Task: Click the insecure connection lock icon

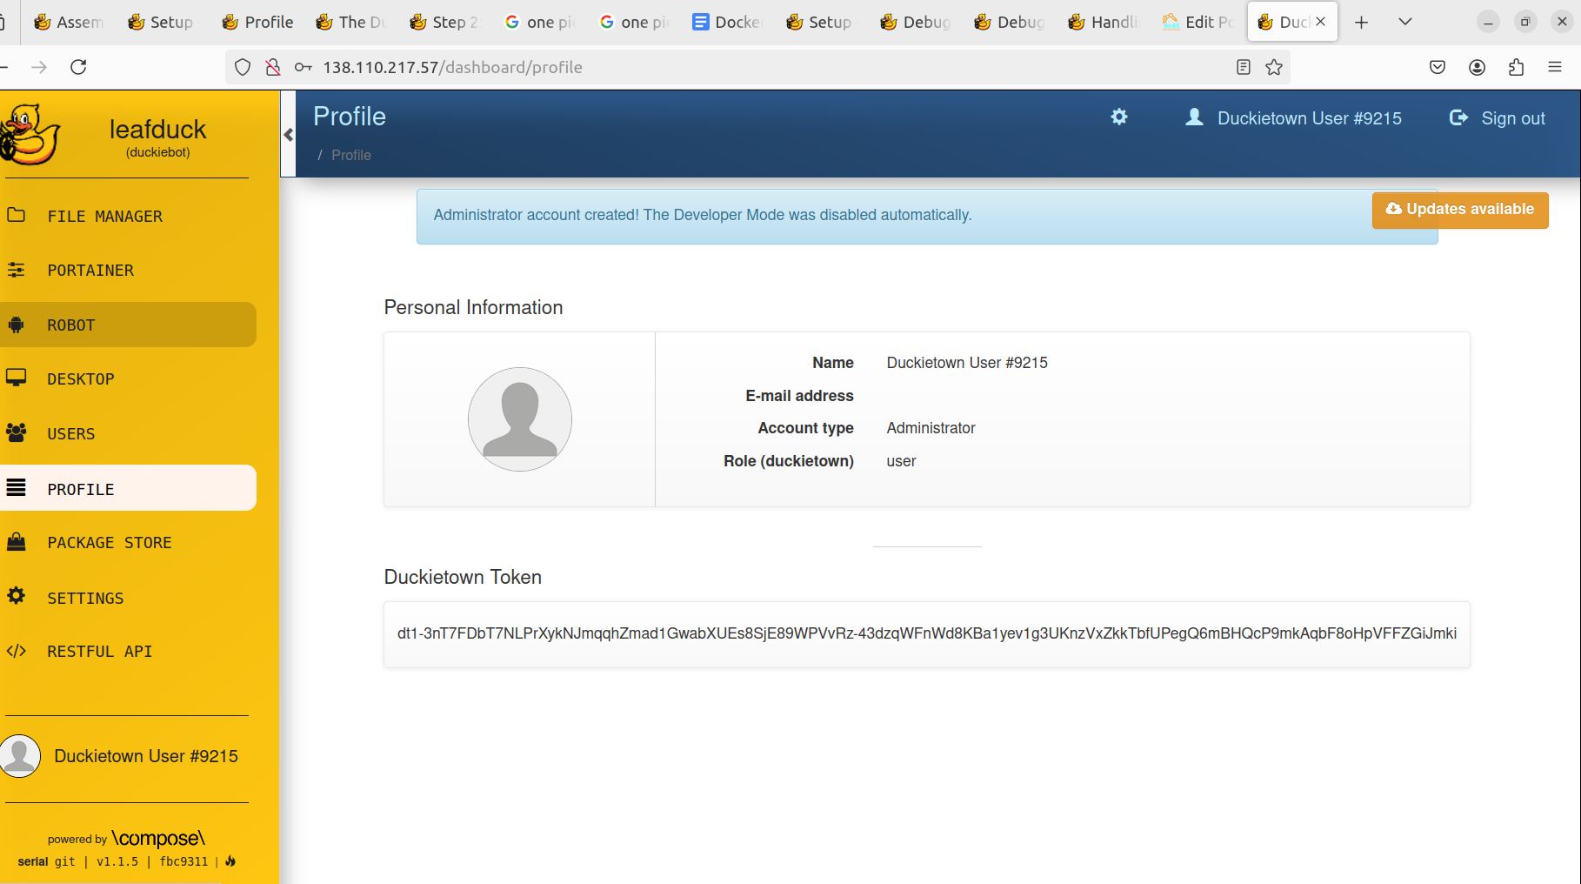Action: click(273, 67)
